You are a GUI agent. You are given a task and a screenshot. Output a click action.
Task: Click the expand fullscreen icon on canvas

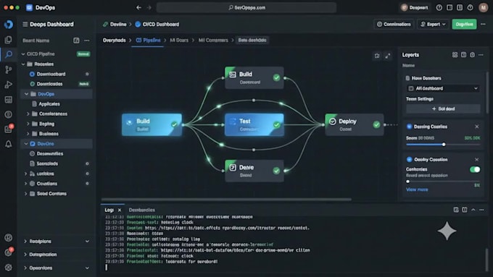(388, 56)
